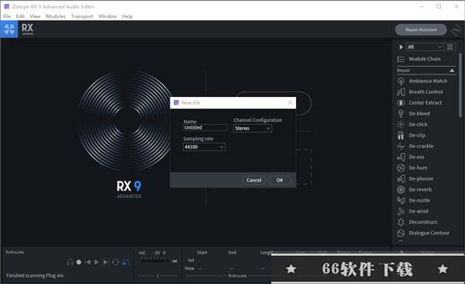Expand the Channel Configuration Stereo dropdown
The image size is (465, 284).
click(x=253, y=128)
